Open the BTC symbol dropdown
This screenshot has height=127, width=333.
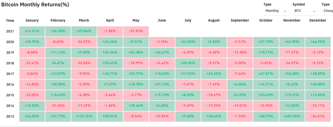point(304,11)
